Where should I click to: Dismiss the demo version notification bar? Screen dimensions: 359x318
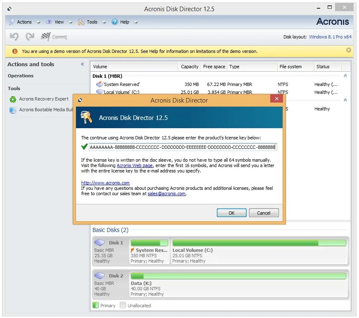pos(348,50)
